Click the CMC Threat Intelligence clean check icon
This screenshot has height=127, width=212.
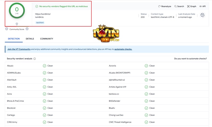146,122
